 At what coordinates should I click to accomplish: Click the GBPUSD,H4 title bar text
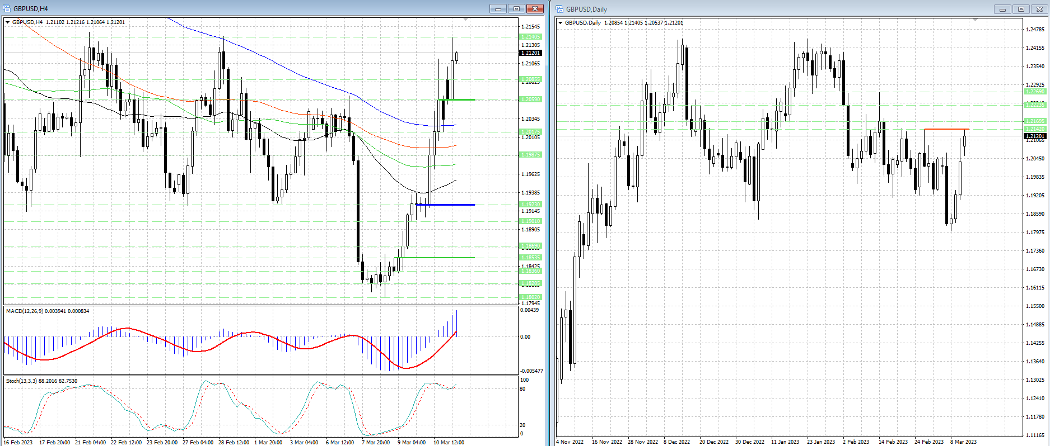click(31, 8)
